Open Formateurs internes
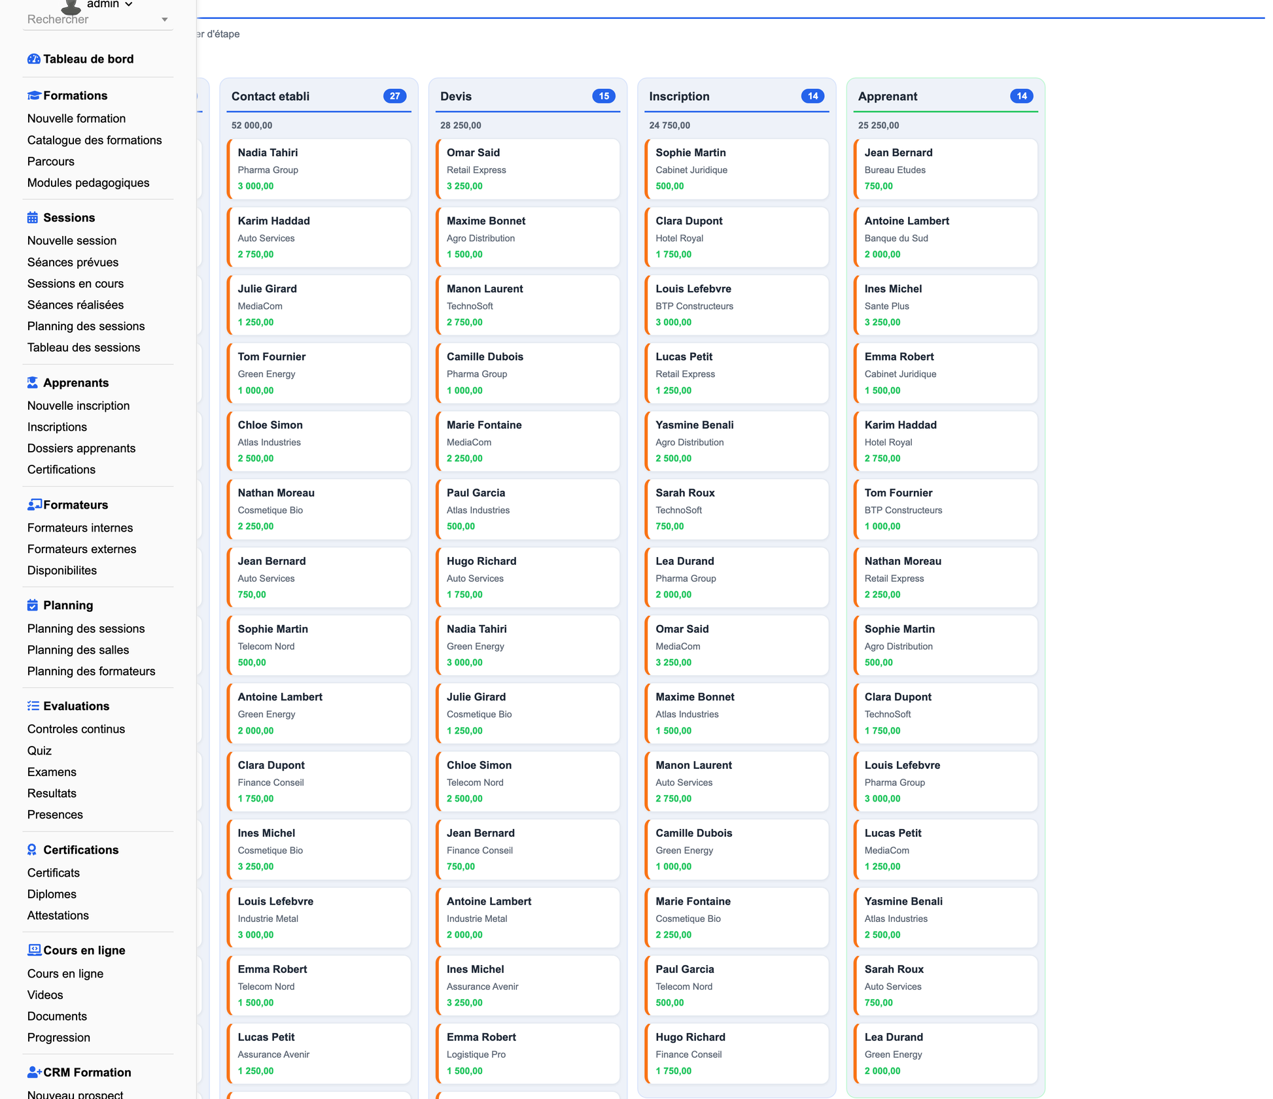This screenshot has height=1099, width=1273. pos(80,528)
